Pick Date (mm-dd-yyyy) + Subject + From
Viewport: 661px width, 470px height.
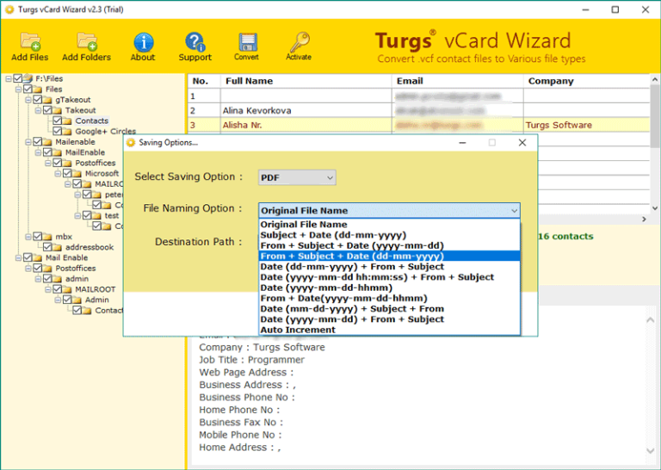(390, 309)
